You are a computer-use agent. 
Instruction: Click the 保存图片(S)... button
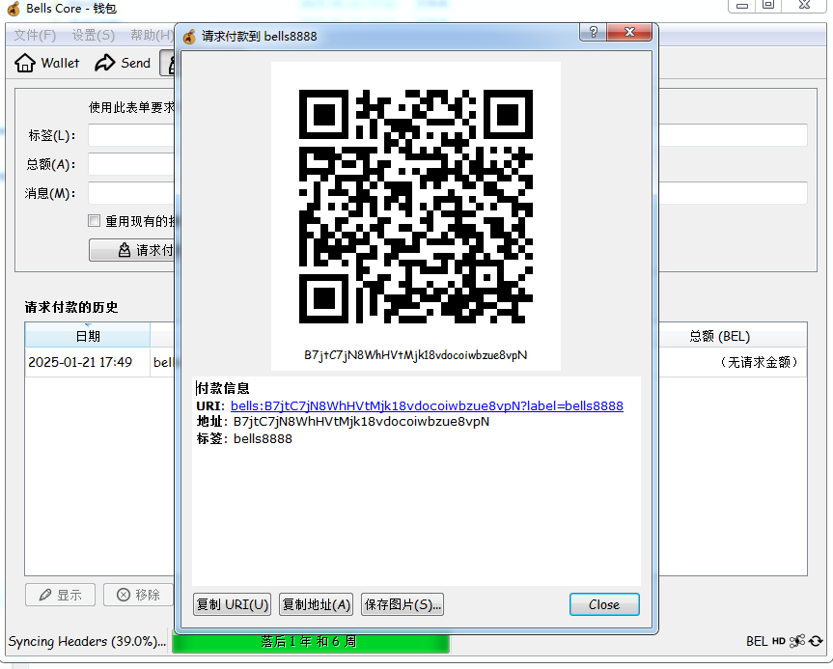coord(403,604)
